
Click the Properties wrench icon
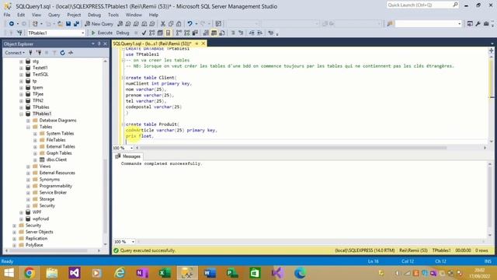tap(478, 24)
